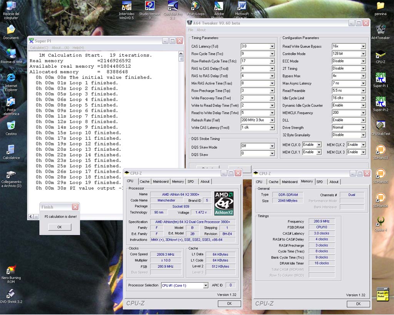Screen dimensions: 394x315
Task: Open A64 Tweaker About menu
Action: coord(201,30)
